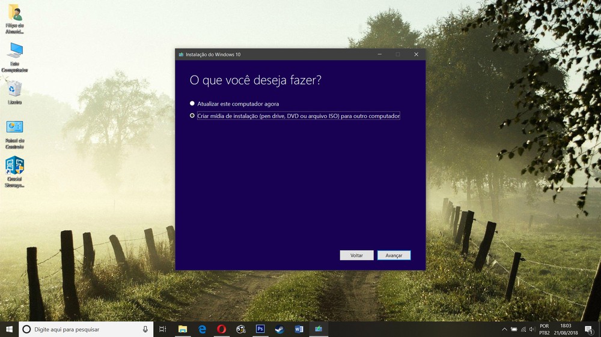Click the setup icon in the window title bar

(x=181, y=55)
